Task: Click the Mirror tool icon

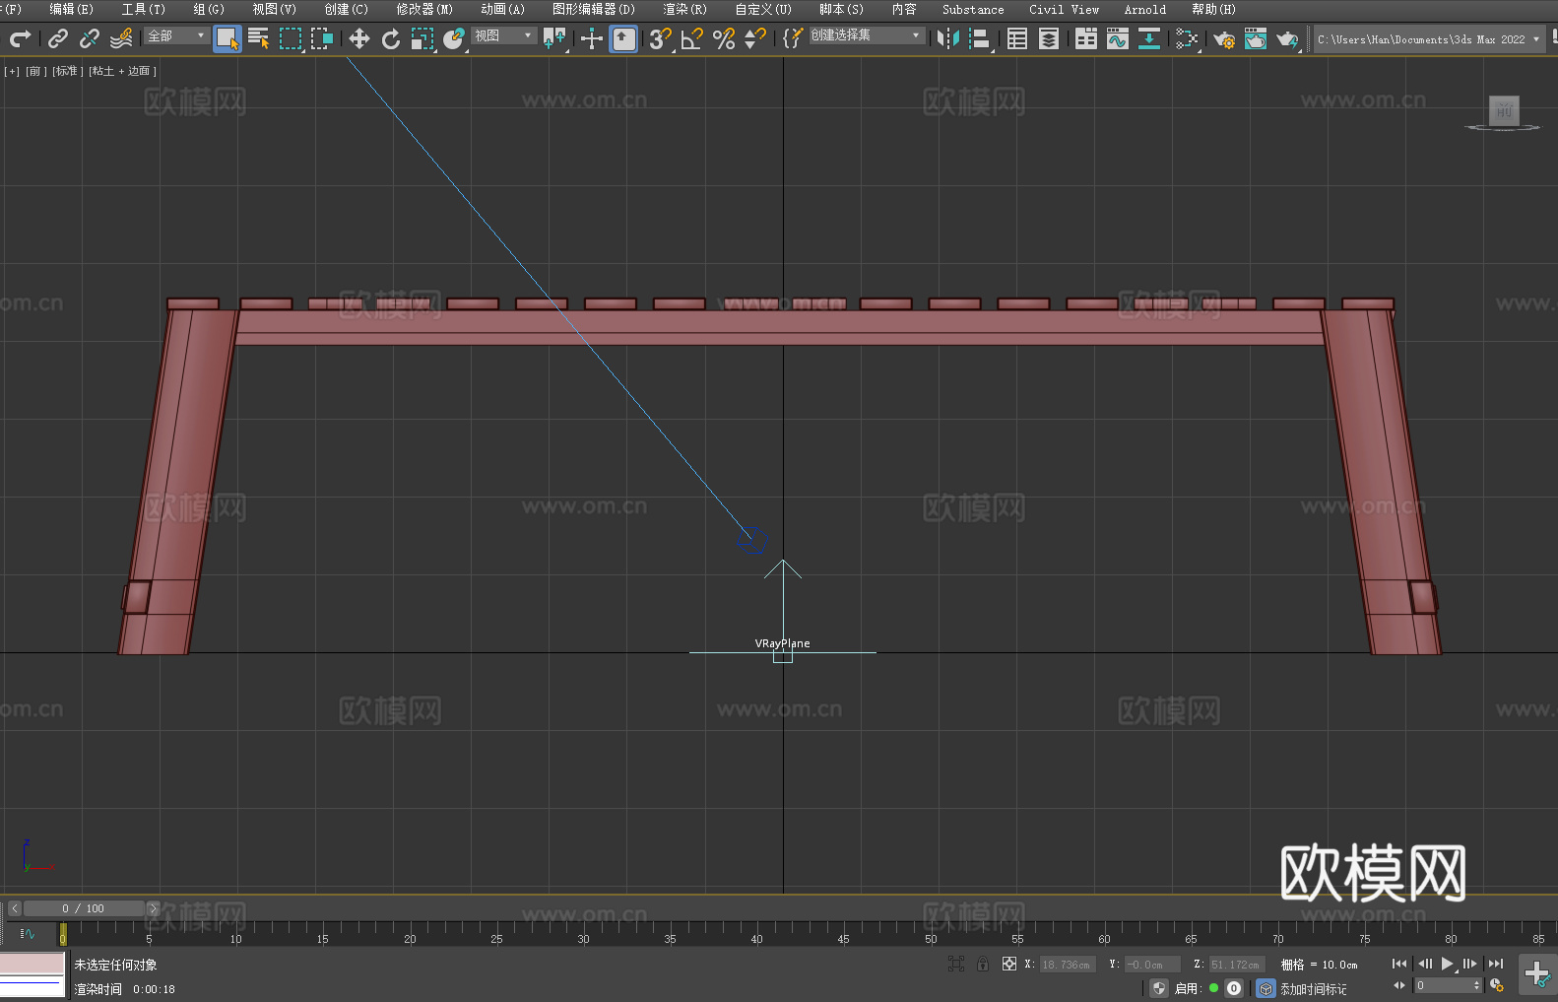Action: 948,38
